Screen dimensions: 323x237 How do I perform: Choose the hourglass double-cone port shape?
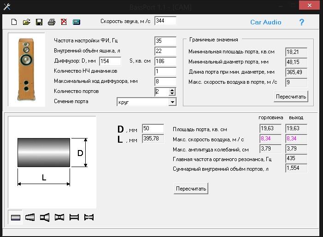click(59, 217)
